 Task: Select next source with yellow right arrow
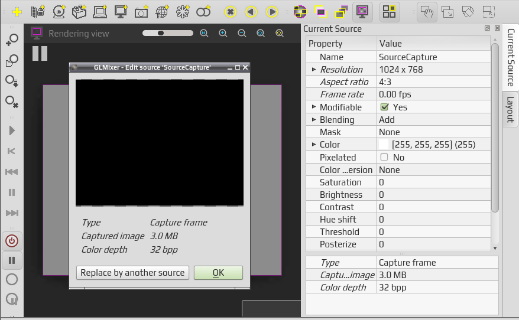[272, 12]
